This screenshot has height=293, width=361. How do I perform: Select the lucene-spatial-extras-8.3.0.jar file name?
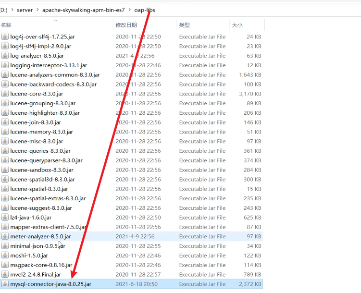(48, 198)
